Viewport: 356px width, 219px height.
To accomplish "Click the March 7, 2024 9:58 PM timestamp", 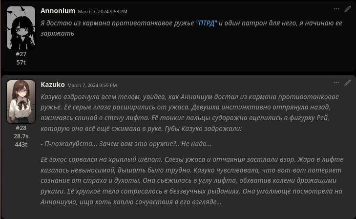I will point(103,12).
